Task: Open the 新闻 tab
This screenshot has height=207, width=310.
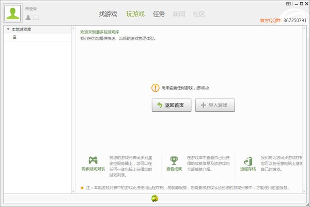Action: click(x=179, y=14)
